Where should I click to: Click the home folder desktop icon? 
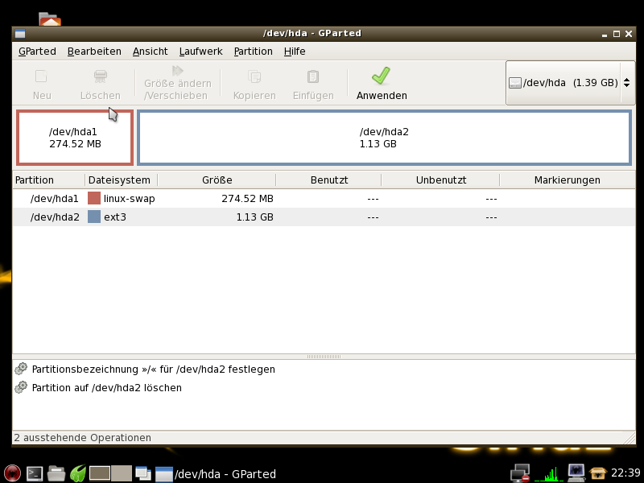pyautogui.click(x=50, y=19)
